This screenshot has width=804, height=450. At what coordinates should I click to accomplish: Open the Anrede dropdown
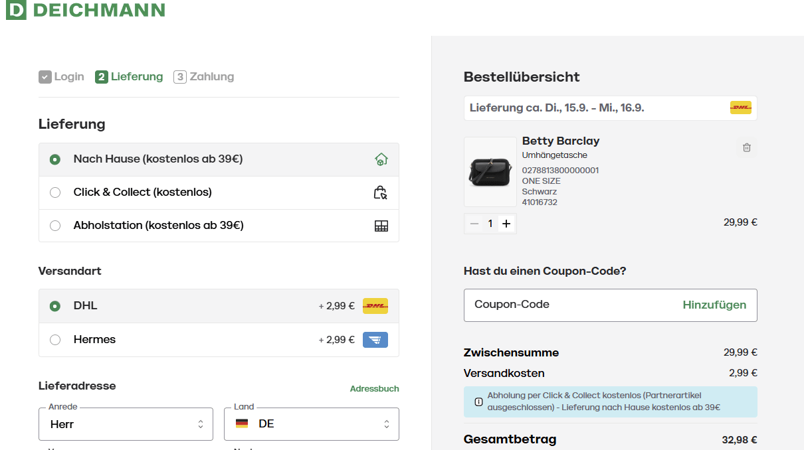tap(126, 424)
